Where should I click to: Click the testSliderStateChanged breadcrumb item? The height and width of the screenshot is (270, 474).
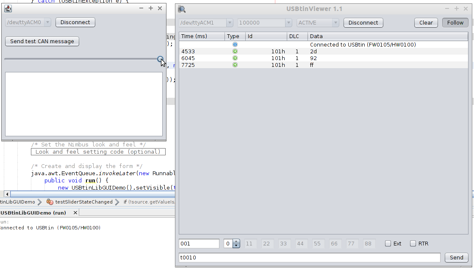[x=84, y=202]
